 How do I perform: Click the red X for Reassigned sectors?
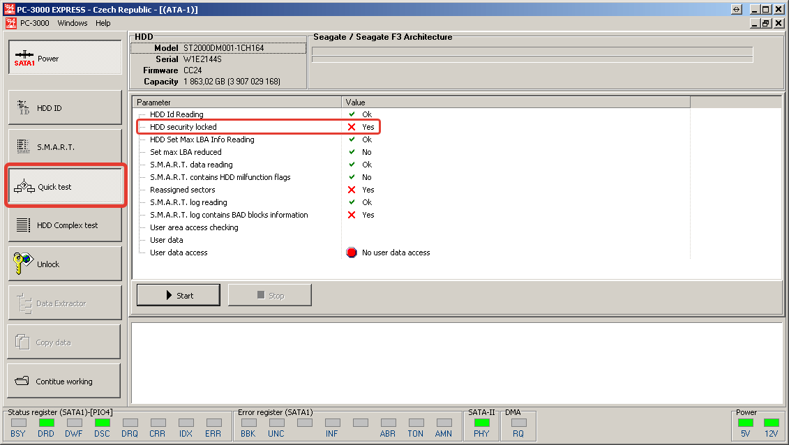352,190
